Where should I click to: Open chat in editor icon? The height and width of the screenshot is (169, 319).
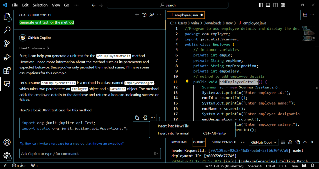[x=152, y=15]
